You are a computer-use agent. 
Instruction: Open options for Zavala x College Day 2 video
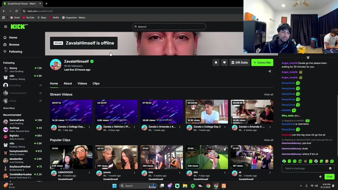(x=225, y=127)
